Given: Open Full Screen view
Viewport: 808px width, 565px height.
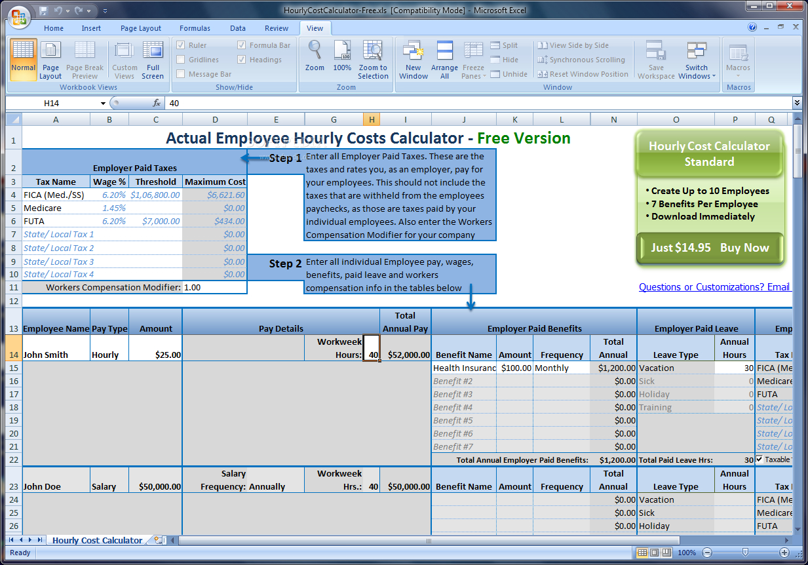Looking at the screenshot, I should point(153,59).
